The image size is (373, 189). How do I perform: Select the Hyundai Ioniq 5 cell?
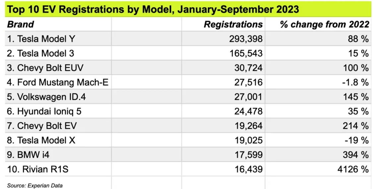(x=44, y=112)
